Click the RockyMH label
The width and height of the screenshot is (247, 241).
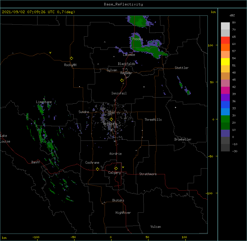[x=70, y=65]
